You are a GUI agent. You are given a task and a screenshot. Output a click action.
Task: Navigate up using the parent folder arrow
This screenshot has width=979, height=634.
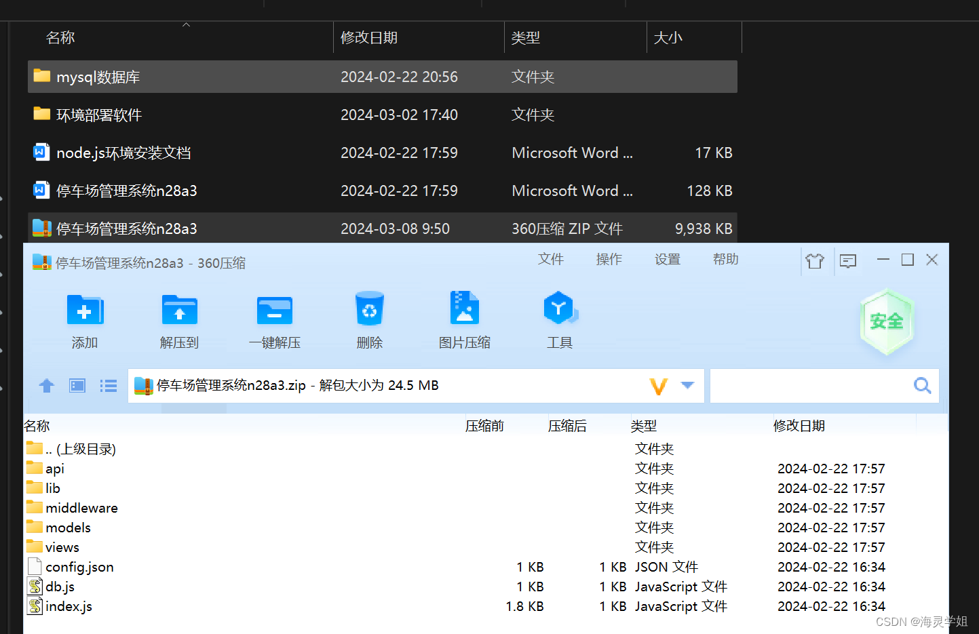tap(46, 385)
